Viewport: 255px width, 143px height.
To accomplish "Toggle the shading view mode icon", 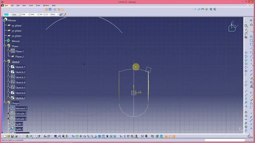I will click(x=107, y=136).
